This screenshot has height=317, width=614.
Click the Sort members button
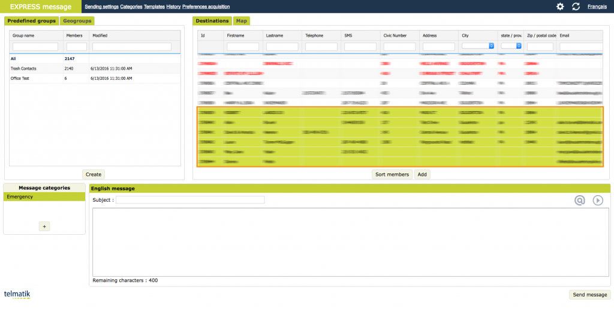[x=392, y=175]
